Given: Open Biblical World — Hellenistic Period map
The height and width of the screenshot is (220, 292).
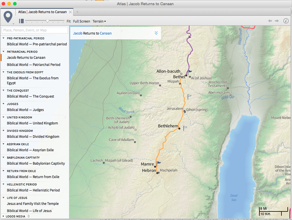Looking at the screenshot, I should pyautogui.click(x=33, y=190).
